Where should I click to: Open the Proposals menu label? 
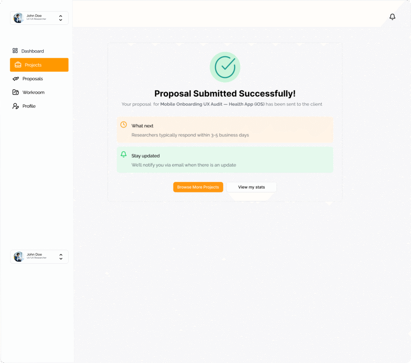pos(33,79)
